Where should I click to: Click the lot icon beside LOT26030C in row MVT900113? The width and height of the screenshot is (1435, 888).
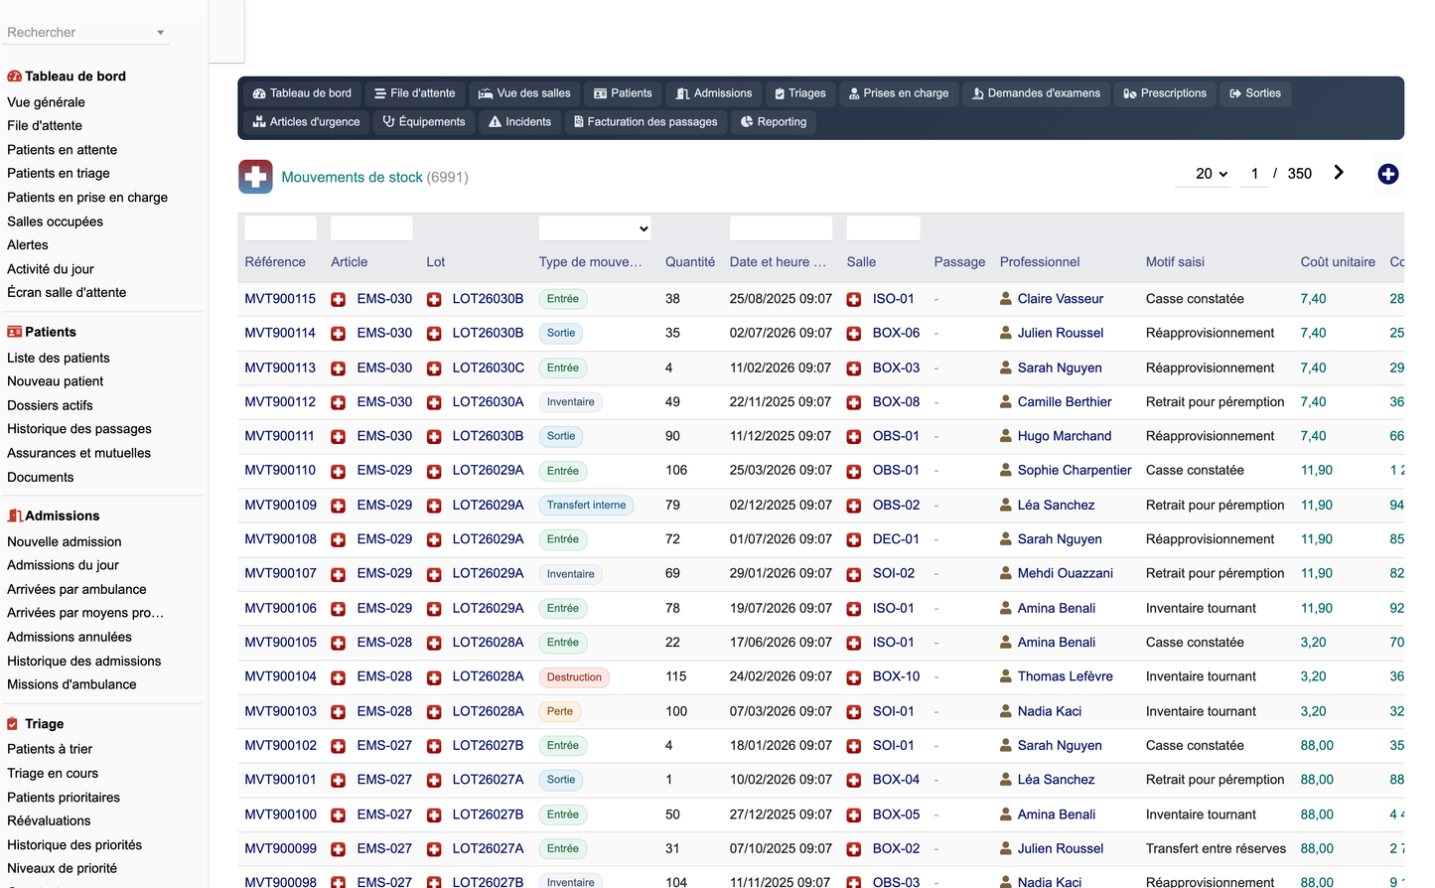point(434,369)
